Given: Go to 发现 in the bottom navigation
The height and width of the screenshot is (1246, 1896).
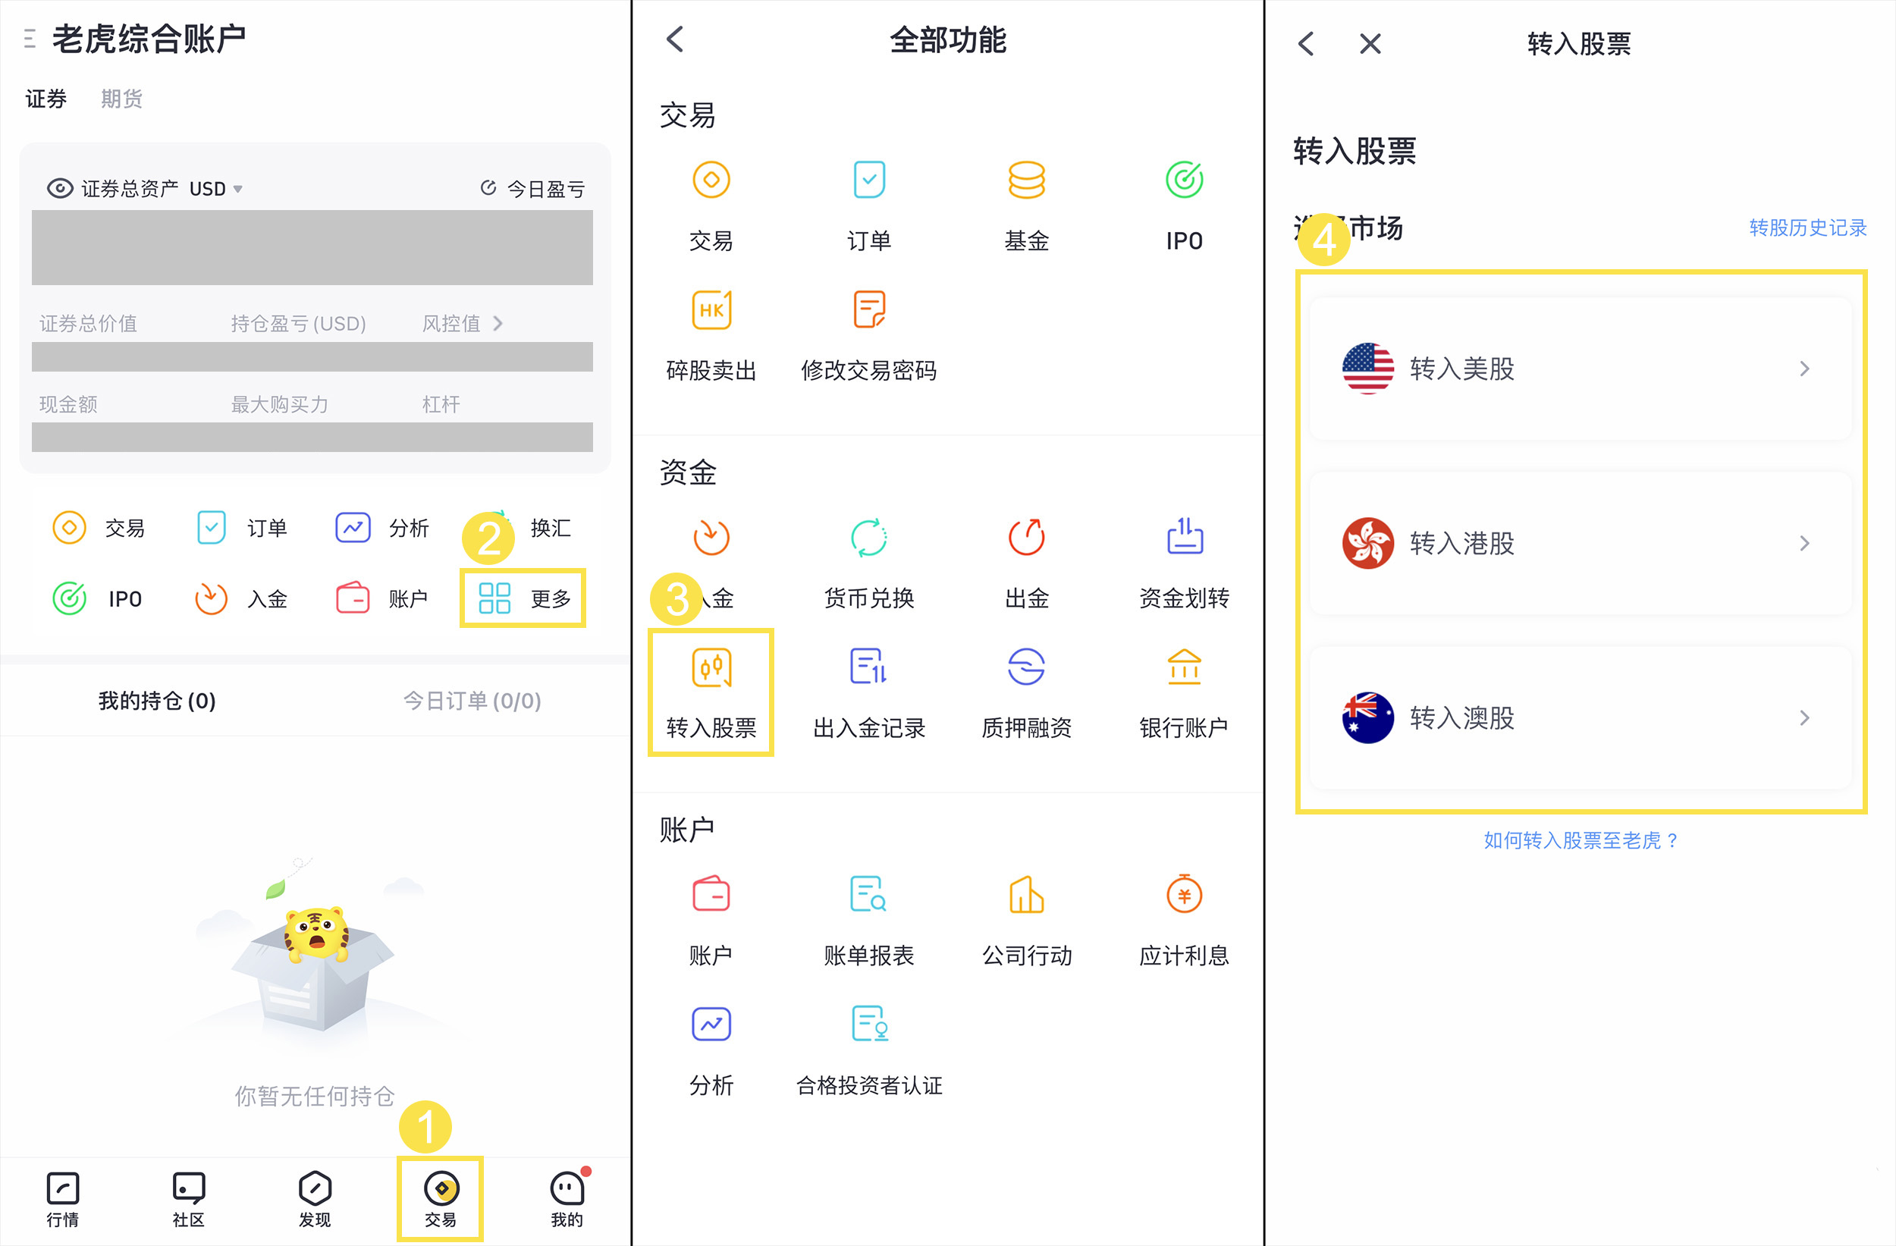Looking at the screenshot, I should 315,1199.
